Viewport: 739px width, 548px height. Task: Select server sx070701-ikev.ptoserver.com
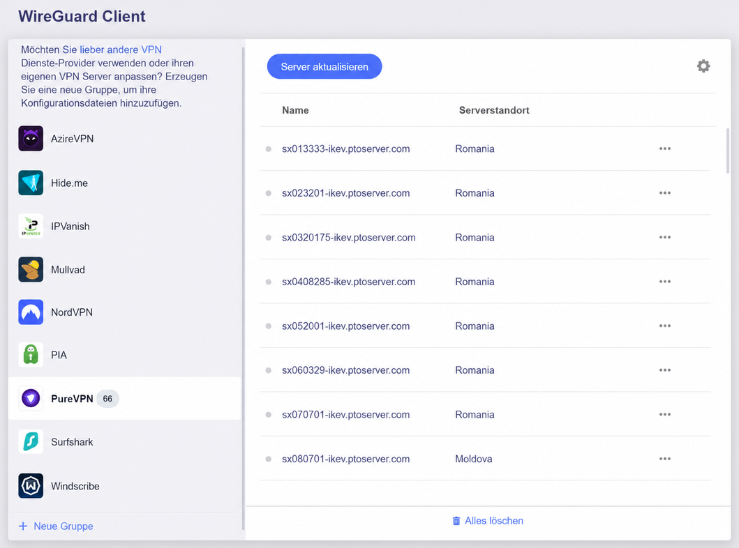click(x=345, y=414)
